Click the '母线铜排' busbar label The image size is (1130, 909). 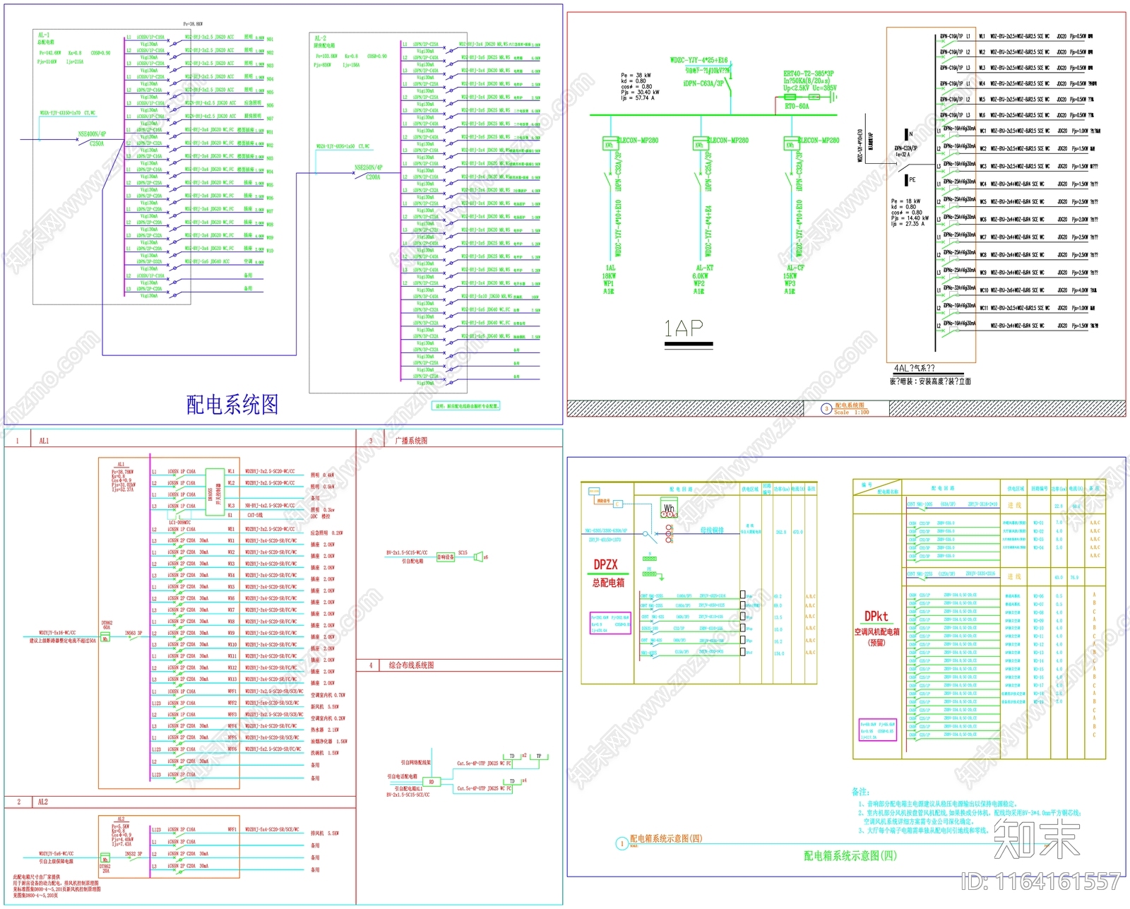click(x=711, y=530)
